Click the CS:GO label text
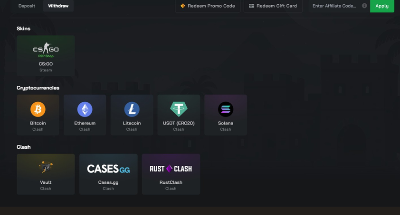 tap(46, 64)
